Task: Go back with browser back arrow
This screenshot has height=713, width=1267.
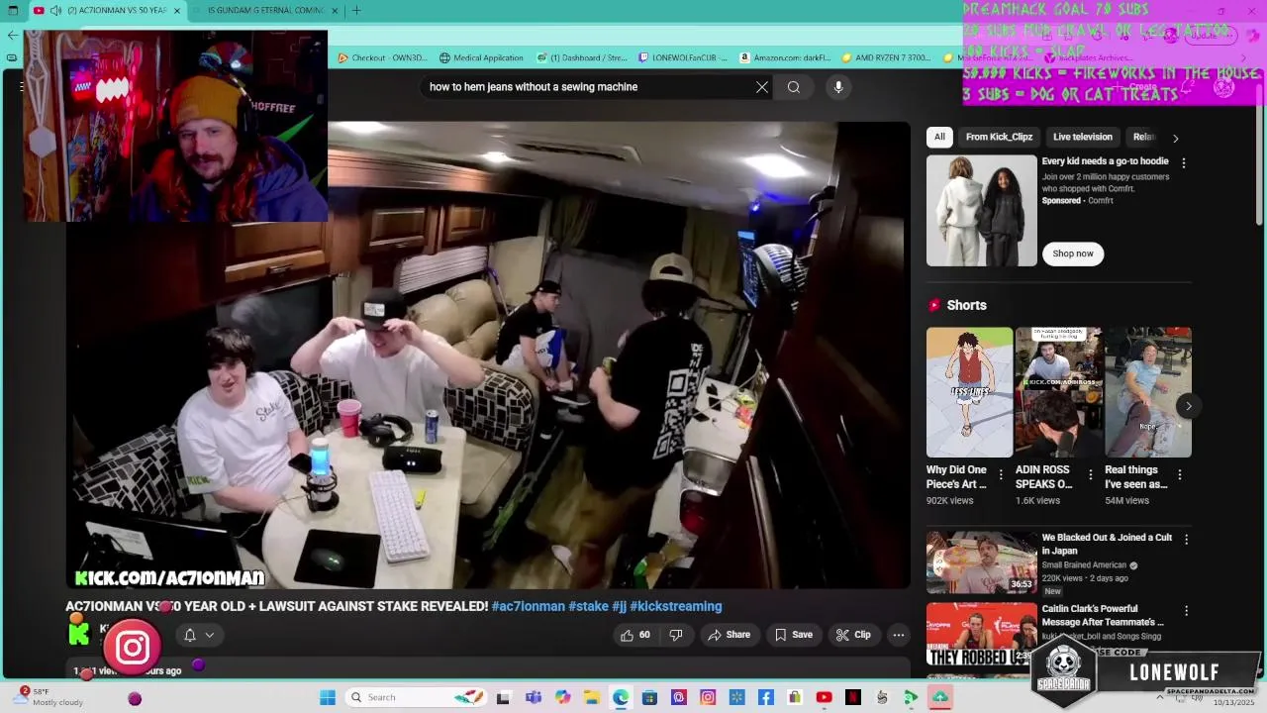Action: tap(13, 36)
